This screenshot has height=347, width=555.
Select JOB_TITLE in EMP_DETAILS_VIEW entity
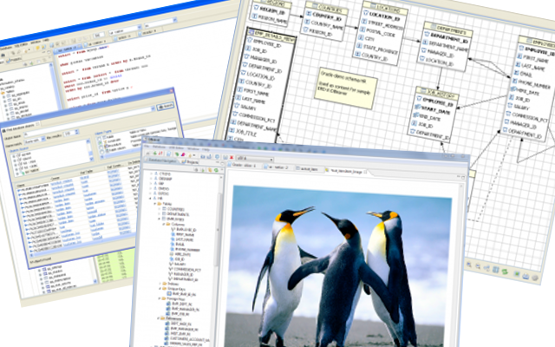coord(246,132)
